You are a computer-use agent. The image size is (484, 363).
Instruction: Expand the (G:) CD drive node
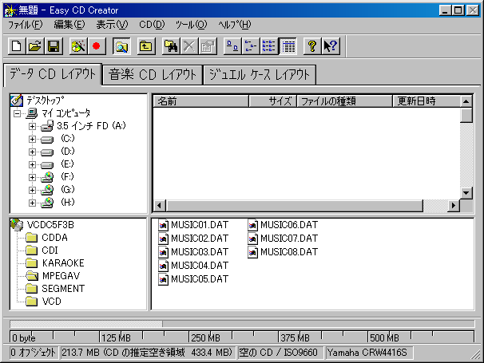tap(32, 190)
